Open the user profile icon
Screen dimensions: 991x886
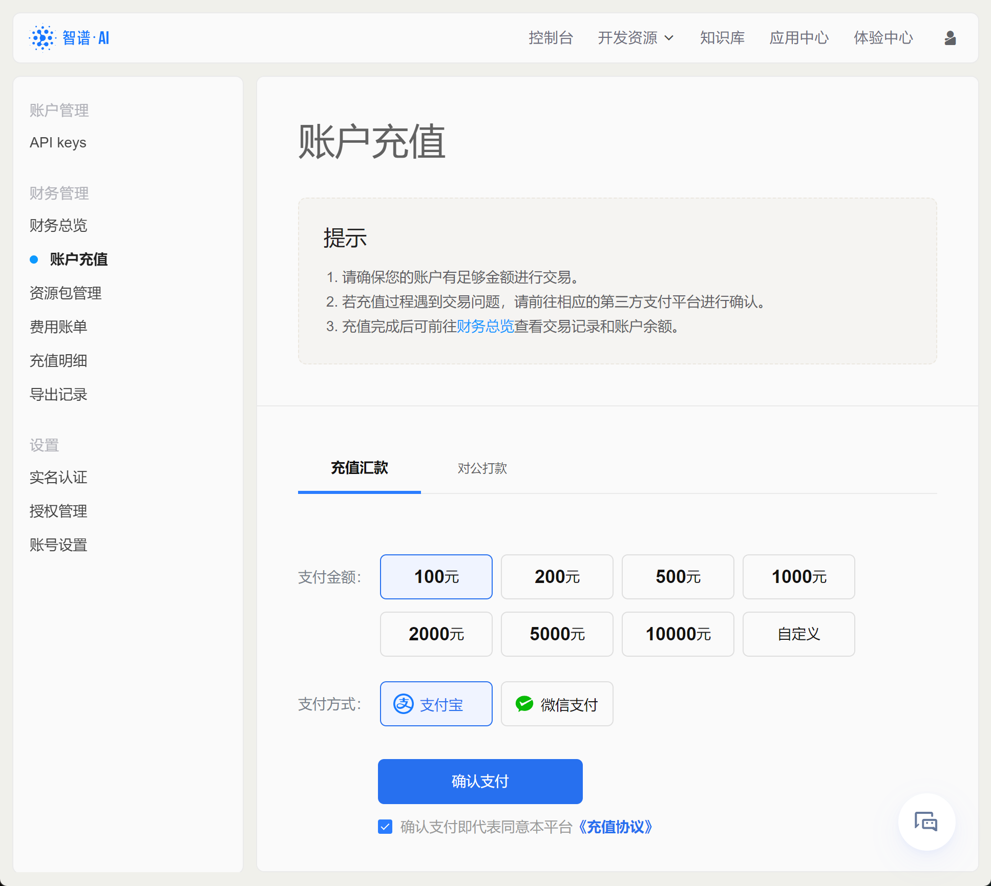tap(950, 38)
